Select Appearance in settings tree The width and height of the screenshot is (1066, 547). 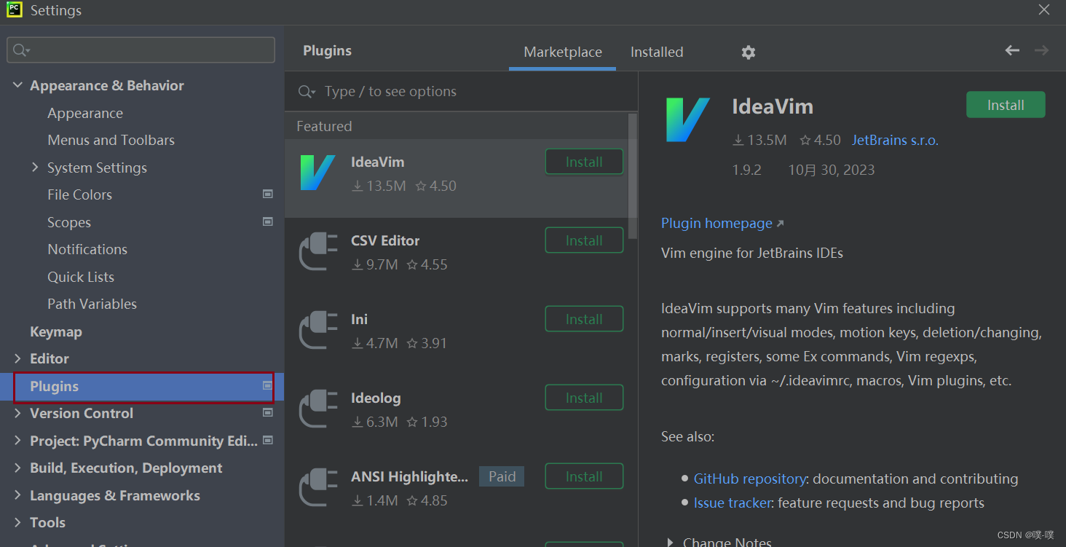pyautogui.click(x=85, y=113)
